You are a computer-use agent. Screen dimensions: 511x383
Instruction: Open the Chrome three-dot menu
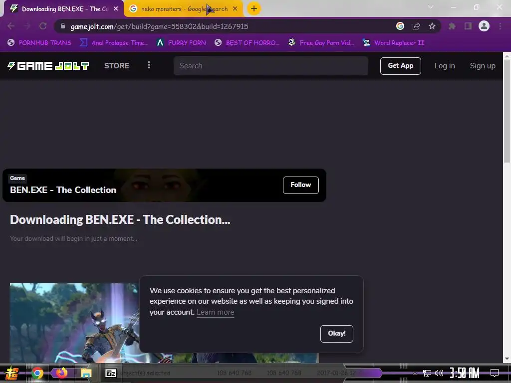tap(500, 26)
